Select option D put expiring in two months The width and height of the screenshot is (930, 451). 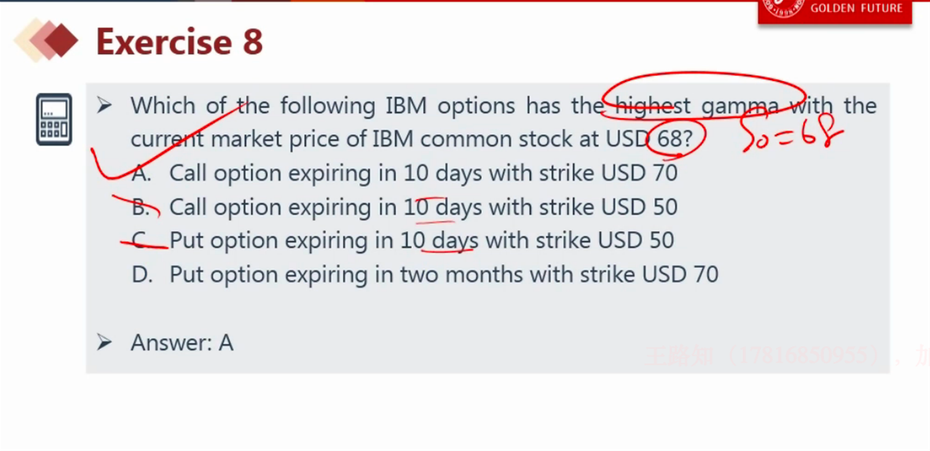click(x=424, y=274)
